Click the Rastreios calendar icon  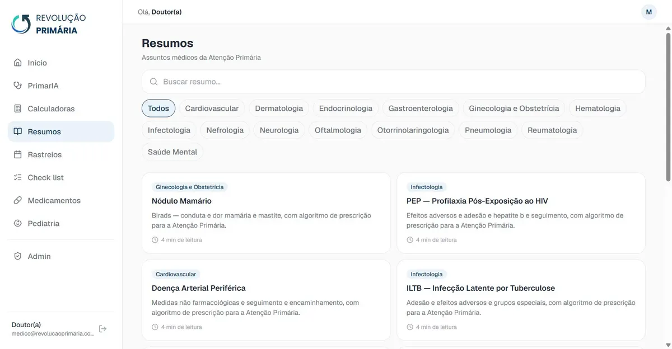pos(17,154)
